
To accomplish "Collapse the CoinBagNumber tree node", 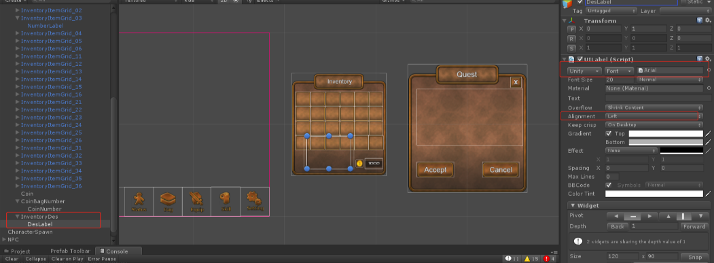I will click(17, 201).
